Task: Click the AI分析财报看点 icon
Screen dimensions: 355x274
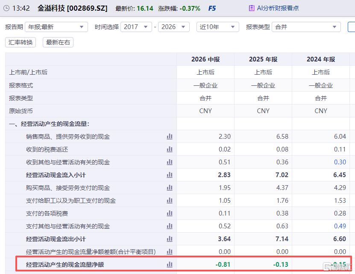Action: pyautogui.click(x=251, y=9)
